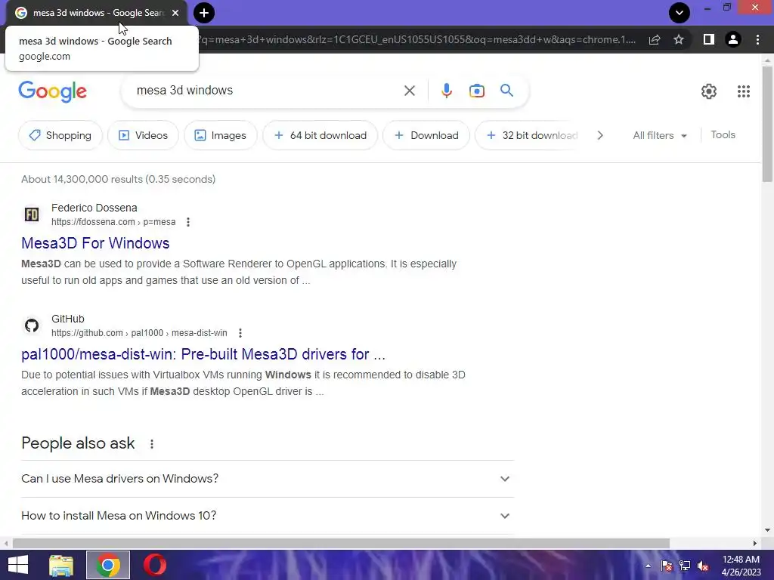Click the horizontal scrollbar thumb
This screenshot has height=580, width=774.
[341, 543]
